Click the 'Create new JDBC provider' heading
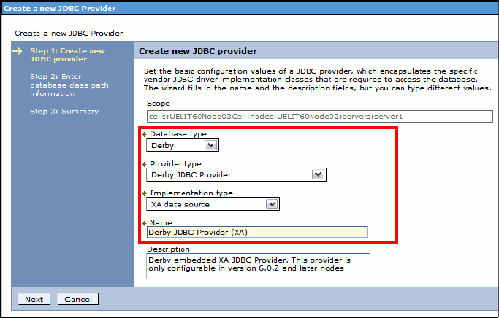499x318 pixels. click(x=197, y=51)
